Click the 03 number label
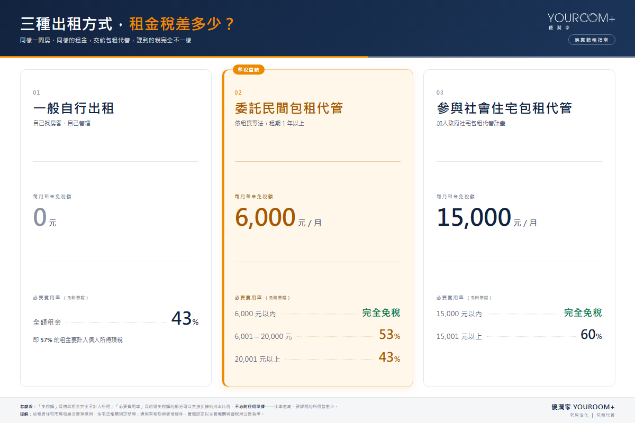 pos(440,93)
